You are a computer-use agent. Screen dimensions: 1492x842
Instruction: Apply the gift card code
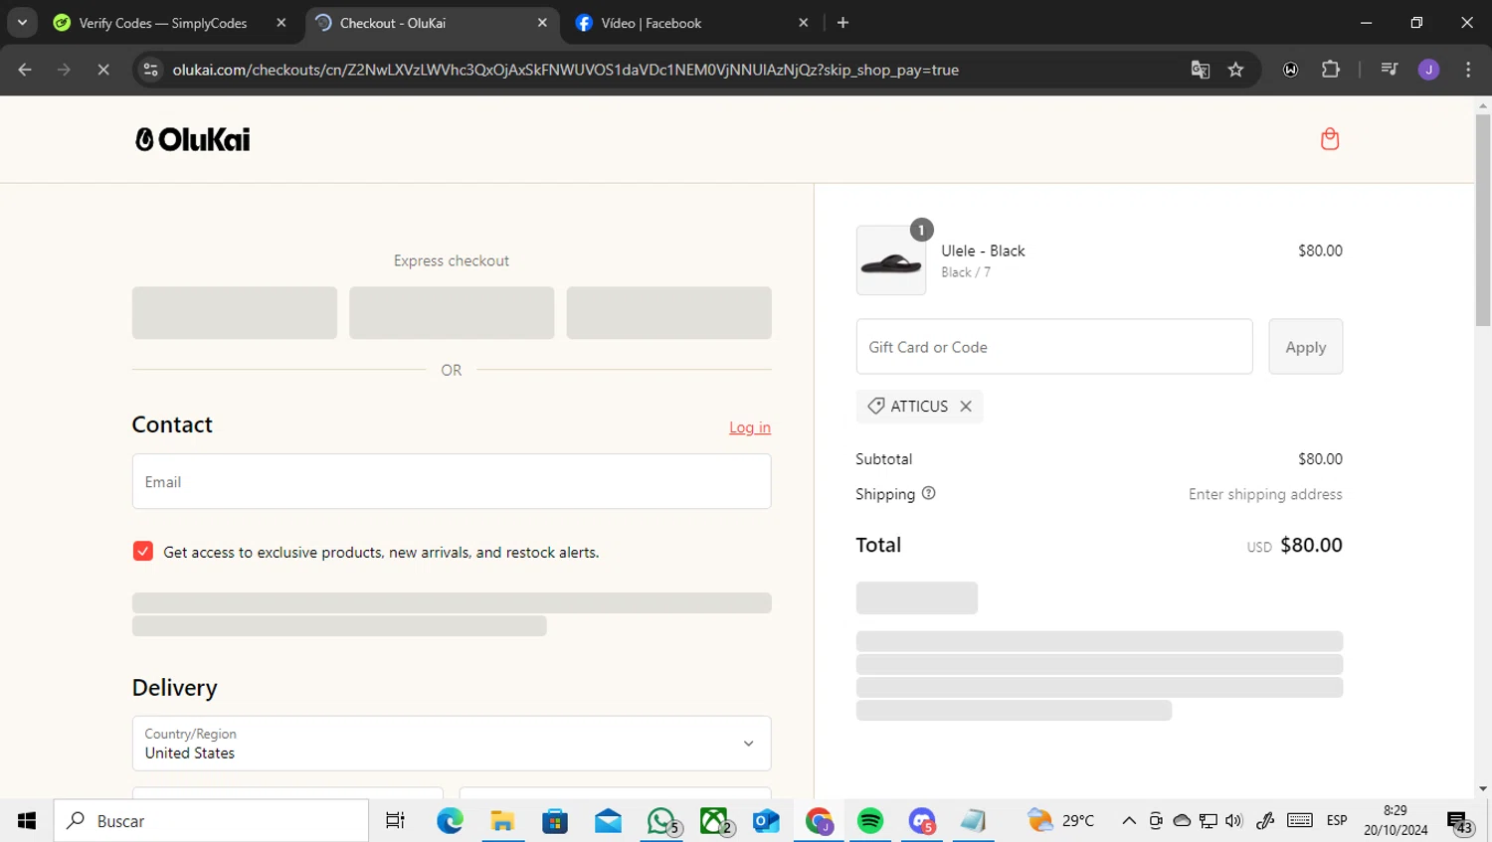(1305, 347)
